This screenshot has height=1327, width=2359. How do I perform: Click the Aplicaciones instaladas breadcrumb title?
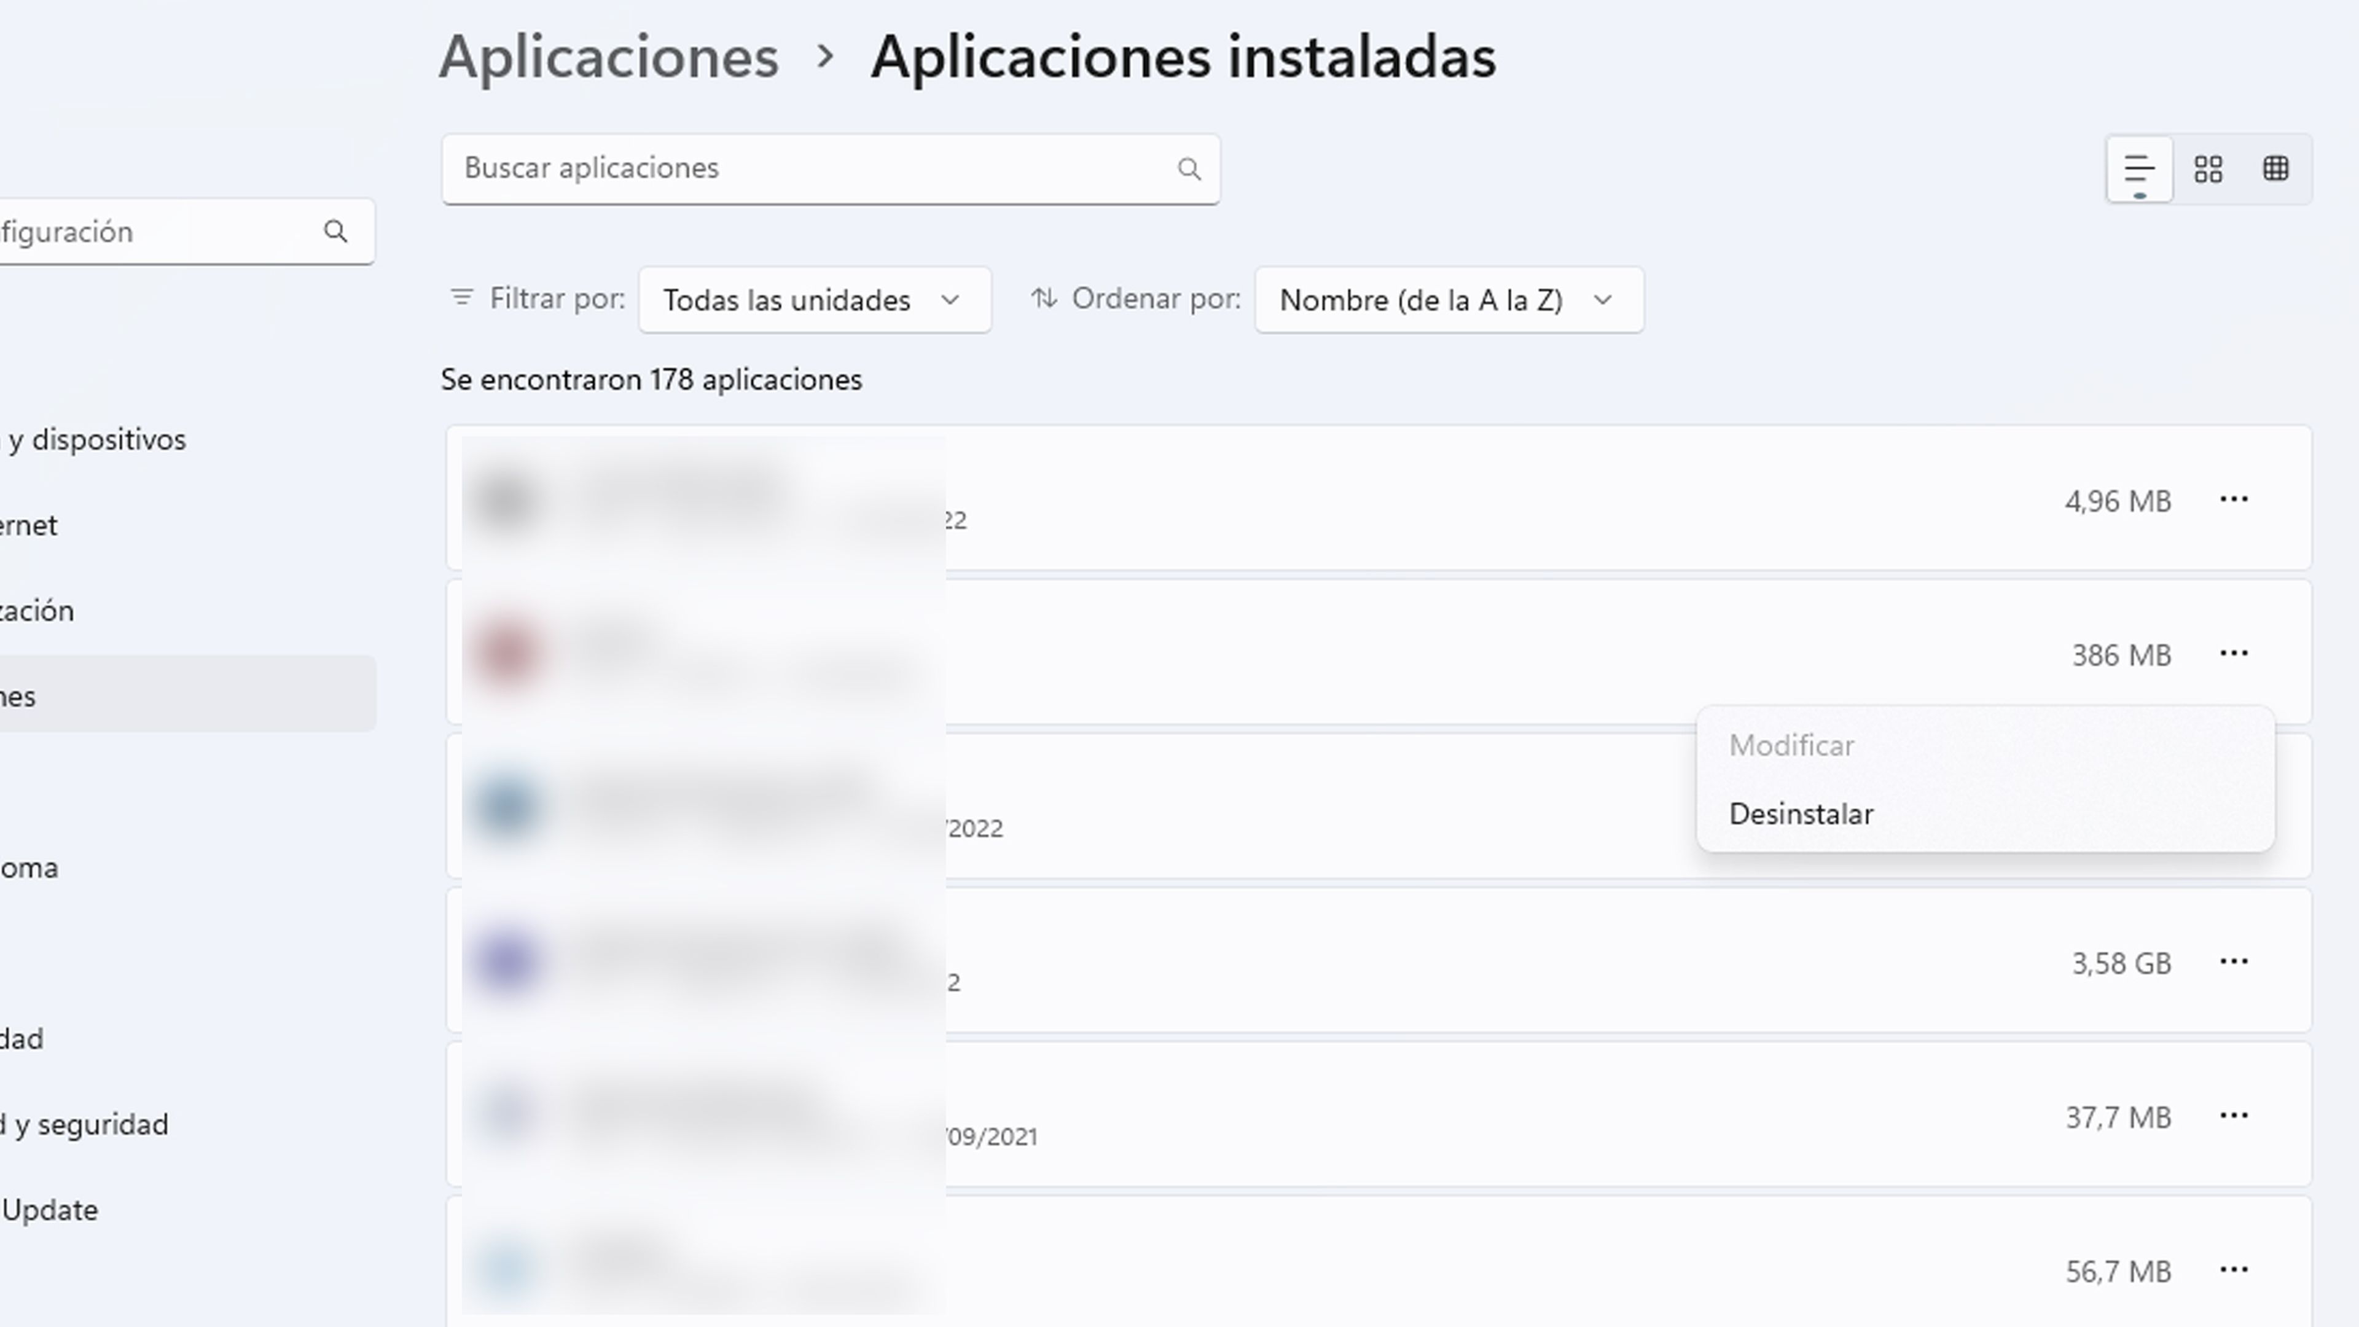pos(1183,58)
